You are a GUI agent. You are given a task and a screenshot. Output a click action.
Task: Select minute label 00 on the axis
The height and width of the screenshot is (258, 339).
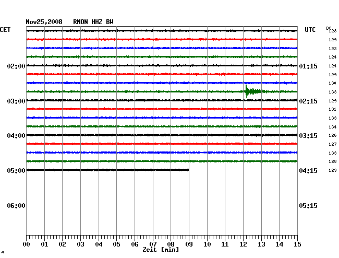pos(27,244)
